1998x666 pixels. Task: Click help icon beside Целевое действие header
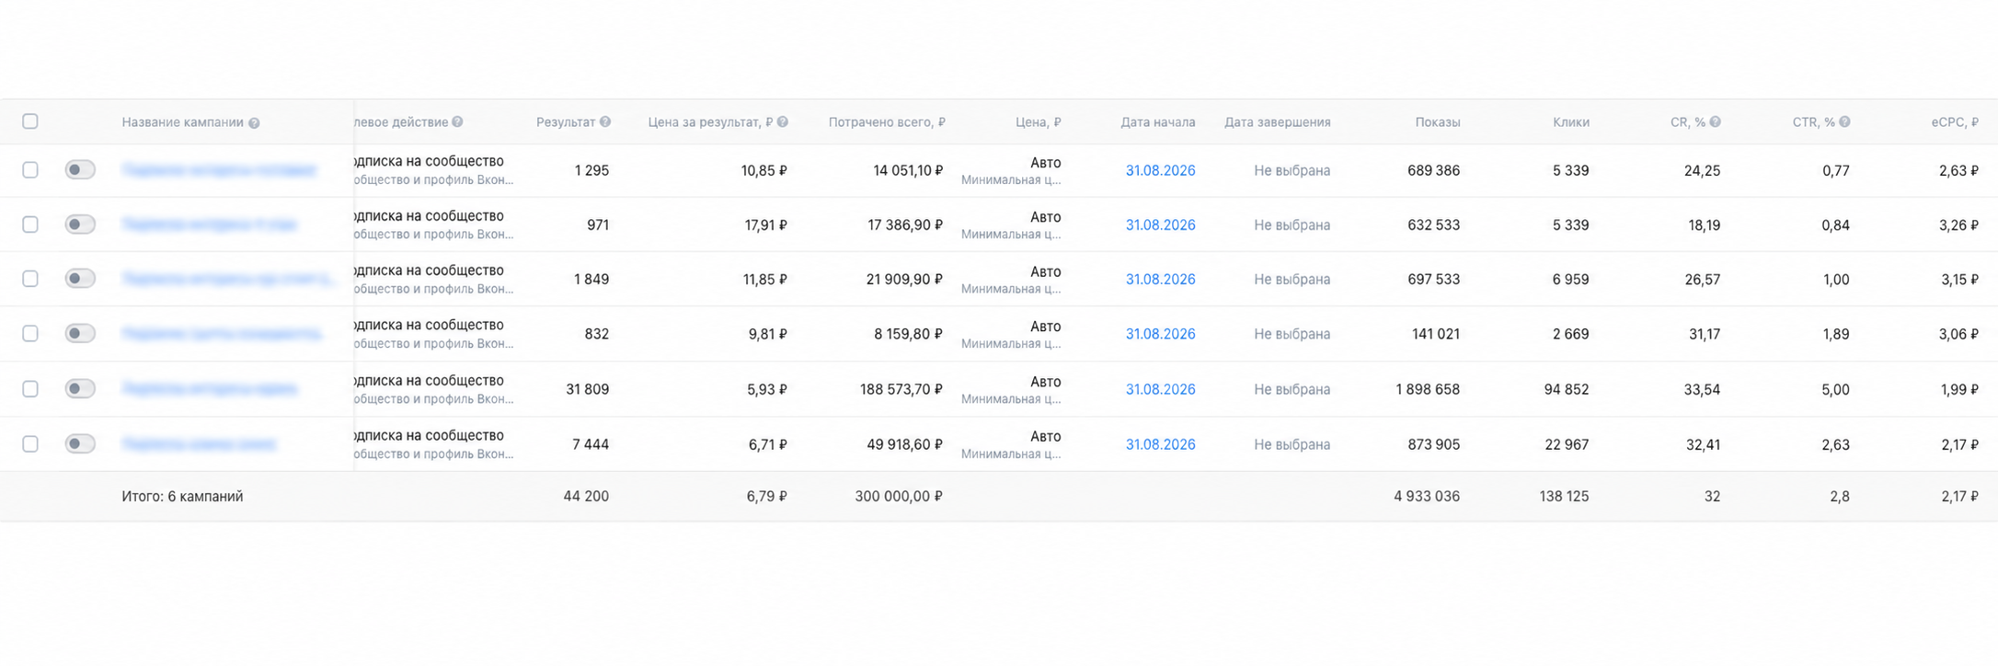coord(457,122)
